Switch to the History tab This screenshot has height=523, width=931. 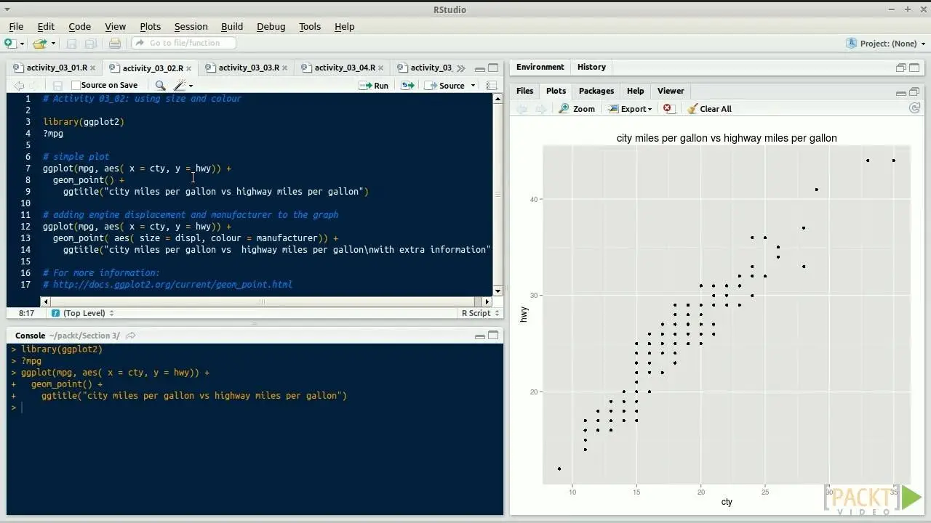591,67
